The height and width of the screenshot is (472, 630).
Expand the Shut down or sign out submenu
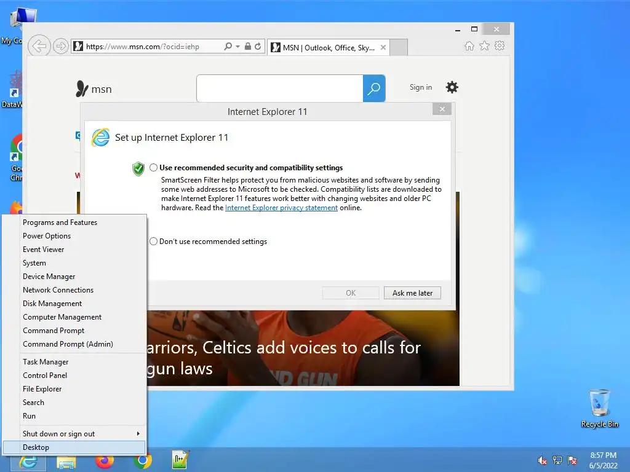(x=74, y=433)
